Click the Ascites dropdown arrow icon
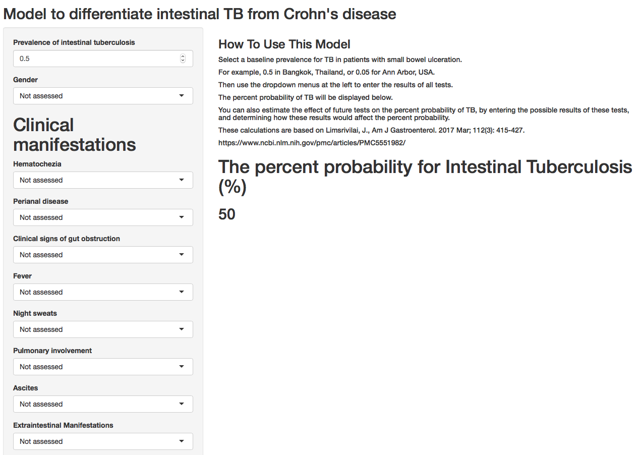639x455 pixels. (182, 404)
